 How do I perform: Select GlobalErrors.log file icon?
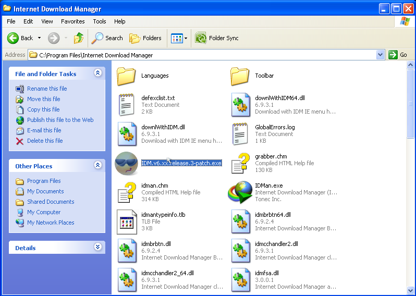[x=240, y=134]
